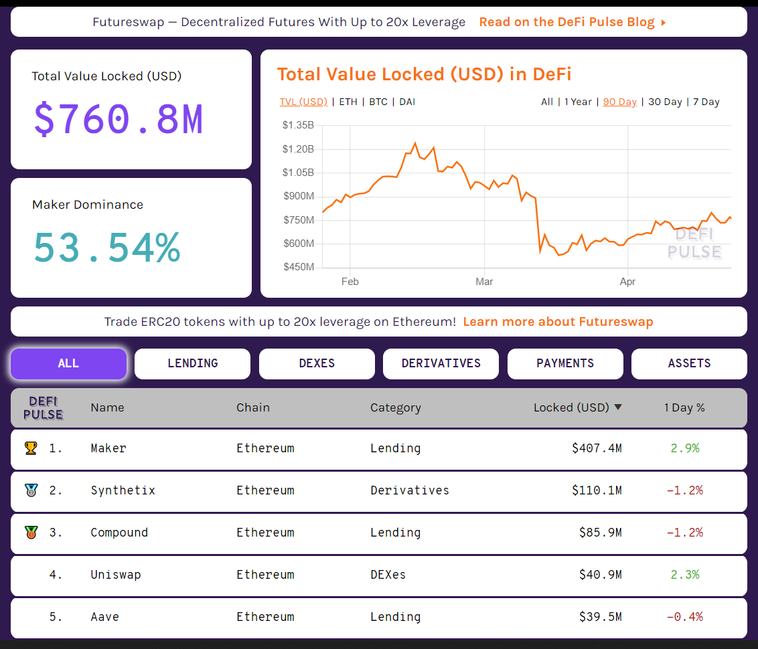The image size is (758, 649).
Task: Sort by Locked (USD) using the down arrow
Action: (618, 407)
